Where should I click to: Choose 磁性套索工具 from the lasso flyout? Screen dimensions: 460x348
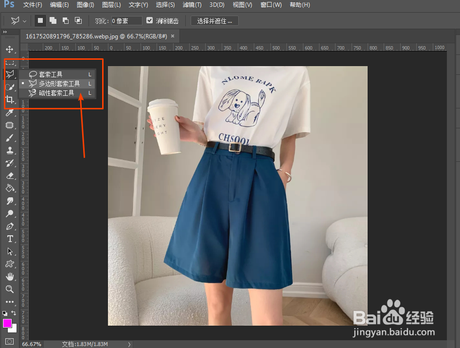coord(57,92)
